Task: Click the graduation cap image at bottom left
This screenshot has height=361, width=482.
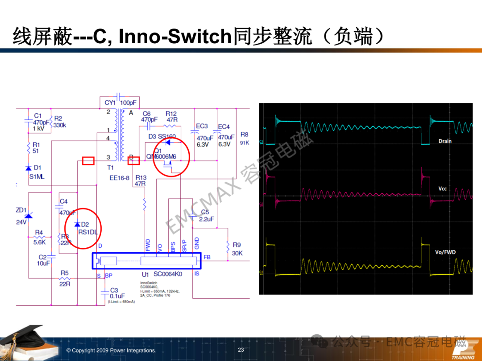Action: 29,343
